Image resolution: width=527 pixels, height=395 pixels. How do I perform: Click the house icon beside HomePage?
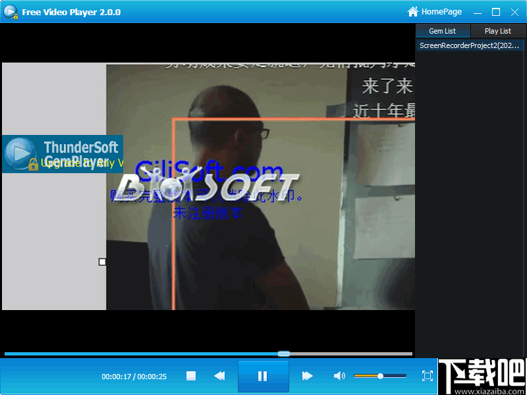(x=414, y=11)
